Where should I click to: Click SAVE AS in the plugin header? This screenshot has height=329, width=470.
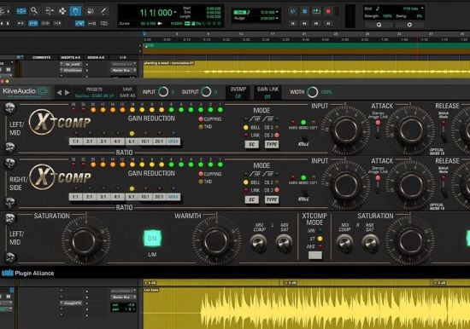tap(127, 95)
